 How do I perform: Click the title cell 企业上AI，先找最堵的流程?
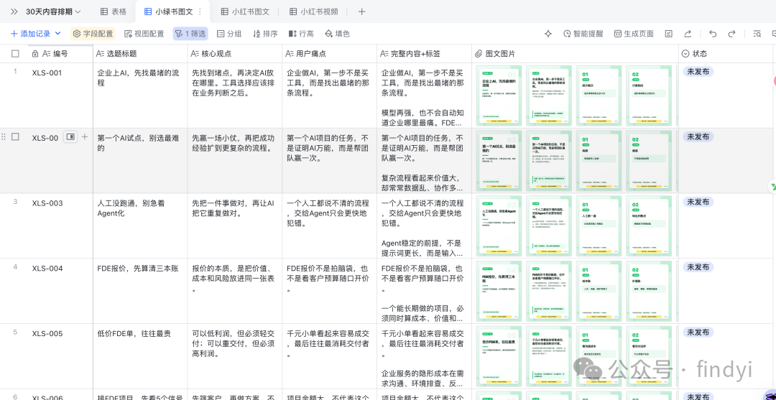click(x=141, y=96)
